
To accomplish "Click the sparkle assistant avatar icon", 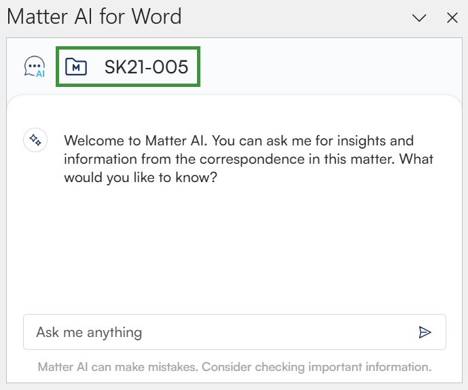I will point(35,140).
